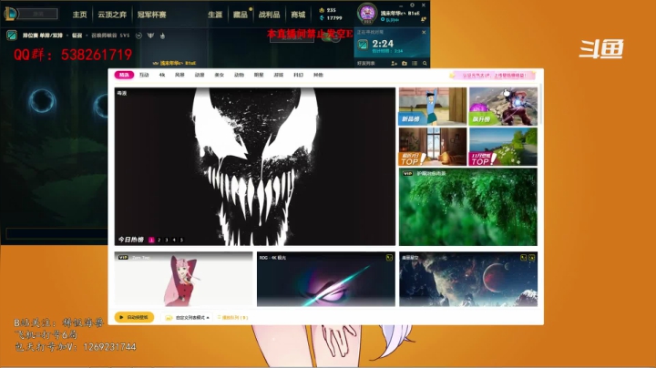656x368 pixels.
Task: Switch hot list to page 1
Action: click(x=151, y=240)
